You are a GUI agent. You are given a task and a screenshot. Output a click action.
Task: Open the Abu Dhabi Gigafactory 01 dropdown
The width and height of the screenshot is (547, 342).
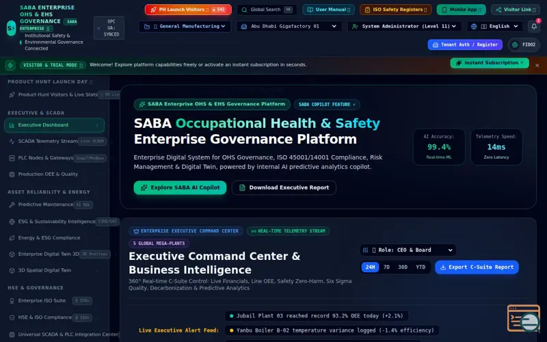tap(289, 26)
